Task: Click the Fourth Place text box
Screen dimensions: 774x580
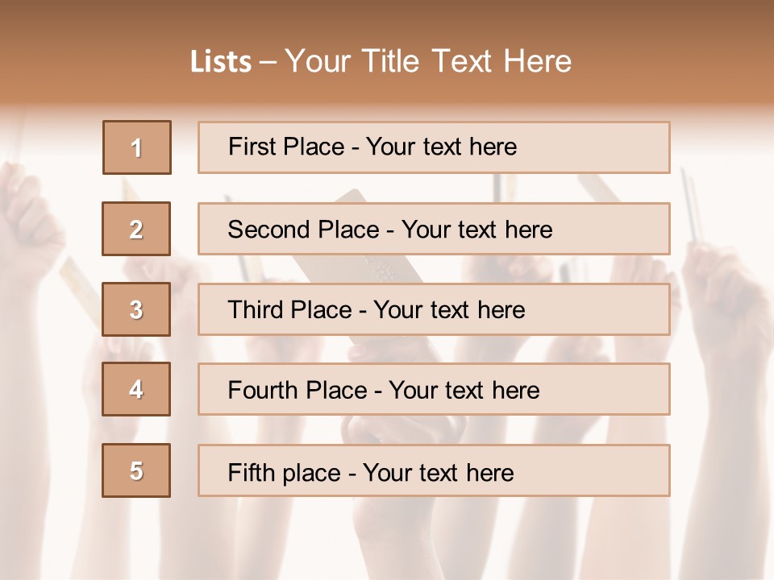Action: (434, 389)
